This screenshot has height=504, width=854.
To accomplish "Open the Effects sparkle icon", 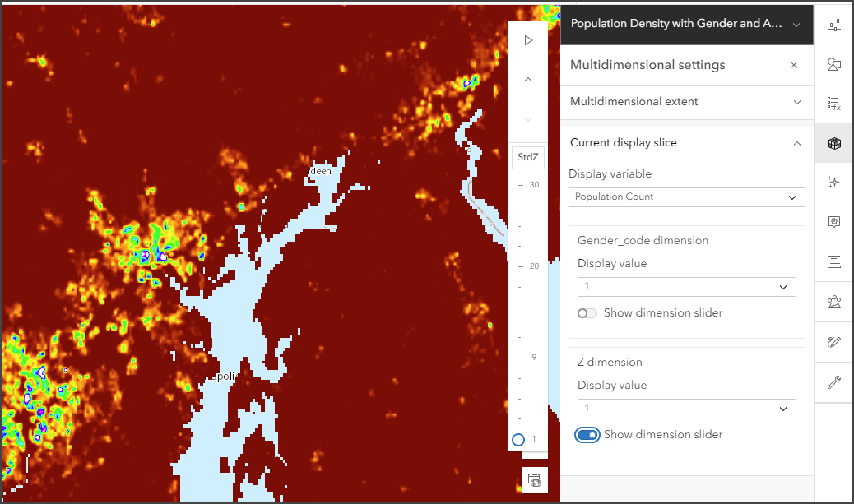I will (x=834, y=183).
